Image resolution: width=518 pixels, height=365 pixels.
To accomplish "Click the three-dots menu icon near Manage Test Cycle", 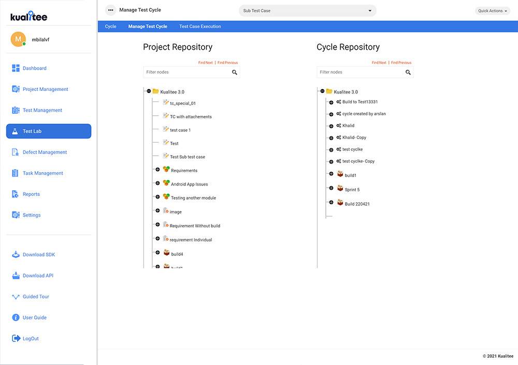I will [111, 10].
